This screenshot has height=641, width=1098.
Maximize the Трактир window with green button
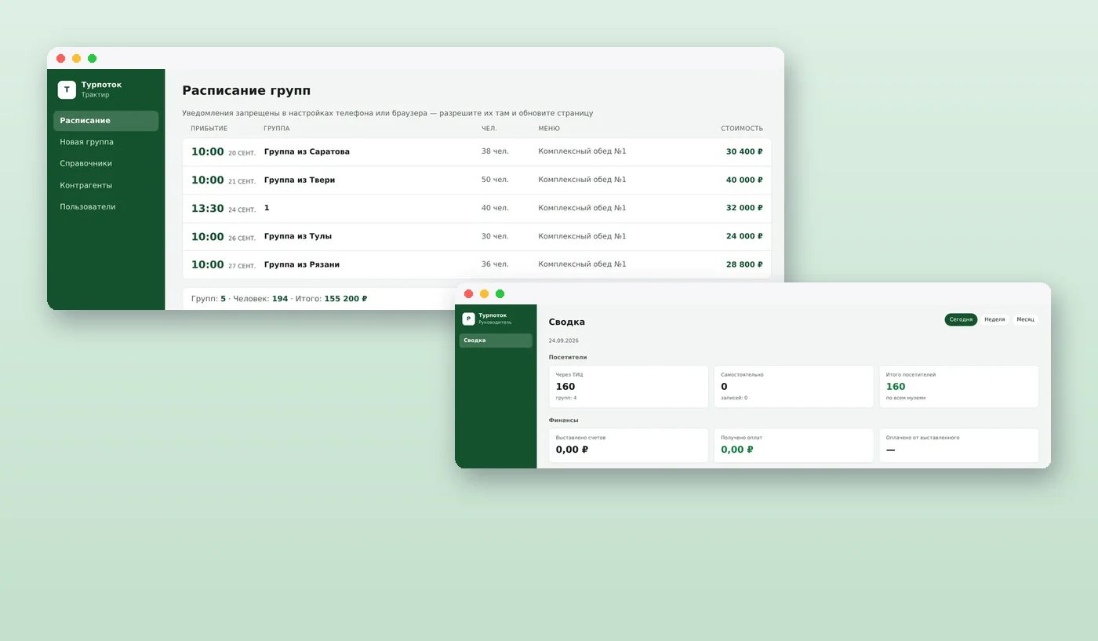click(92, 59)
